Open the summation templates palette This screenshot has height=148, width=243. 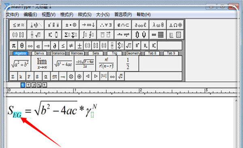tap(70, 34)
